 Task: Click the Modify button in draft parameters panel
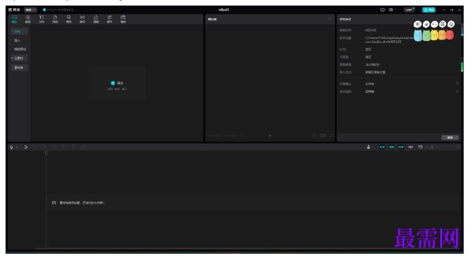click(450, 137)
